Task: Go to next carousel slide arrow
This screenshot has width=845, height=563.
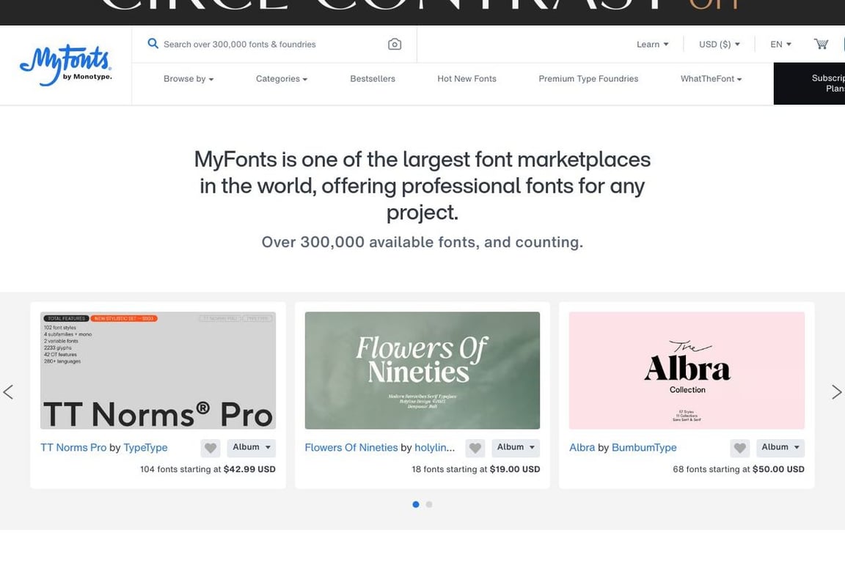Action: [x=836, y=391]
